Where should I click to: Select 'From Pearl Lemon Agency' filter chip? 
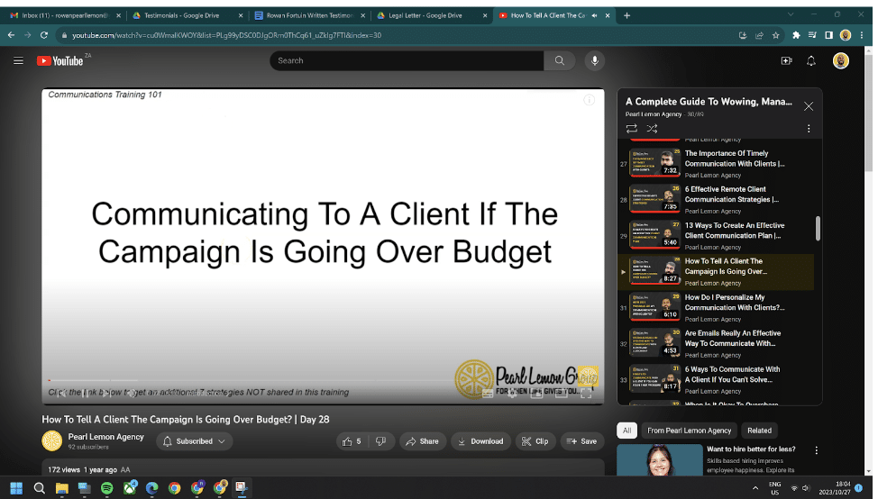(x=690, y=431)
